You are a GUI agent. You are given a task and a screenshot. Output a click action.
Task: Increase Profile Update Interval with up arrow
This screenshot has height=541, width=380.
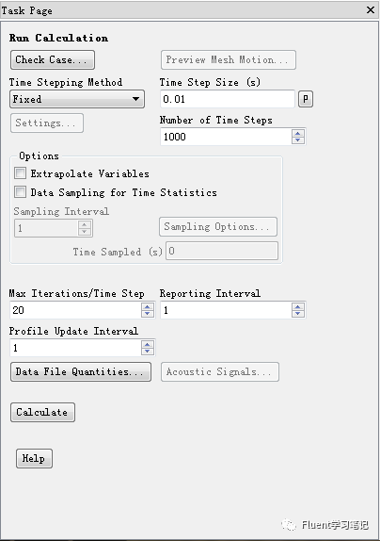point(148,344)
